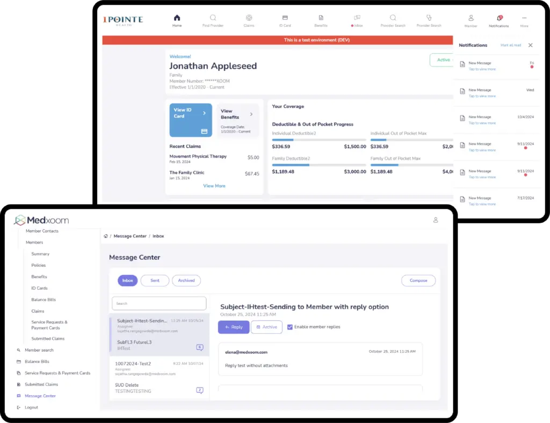
Task: Click the Message Center search field
Action: pyautogui.click(x=158, y=303)
